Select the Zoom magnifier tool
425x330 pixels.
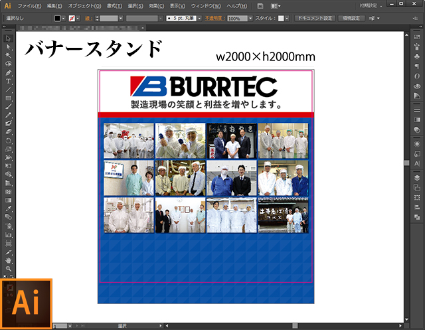point(8,269)
